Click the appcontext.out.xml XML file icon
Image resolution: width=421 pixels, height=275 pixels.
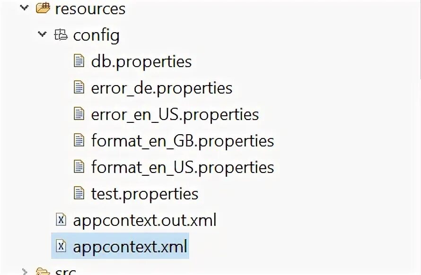click(61, 220)
